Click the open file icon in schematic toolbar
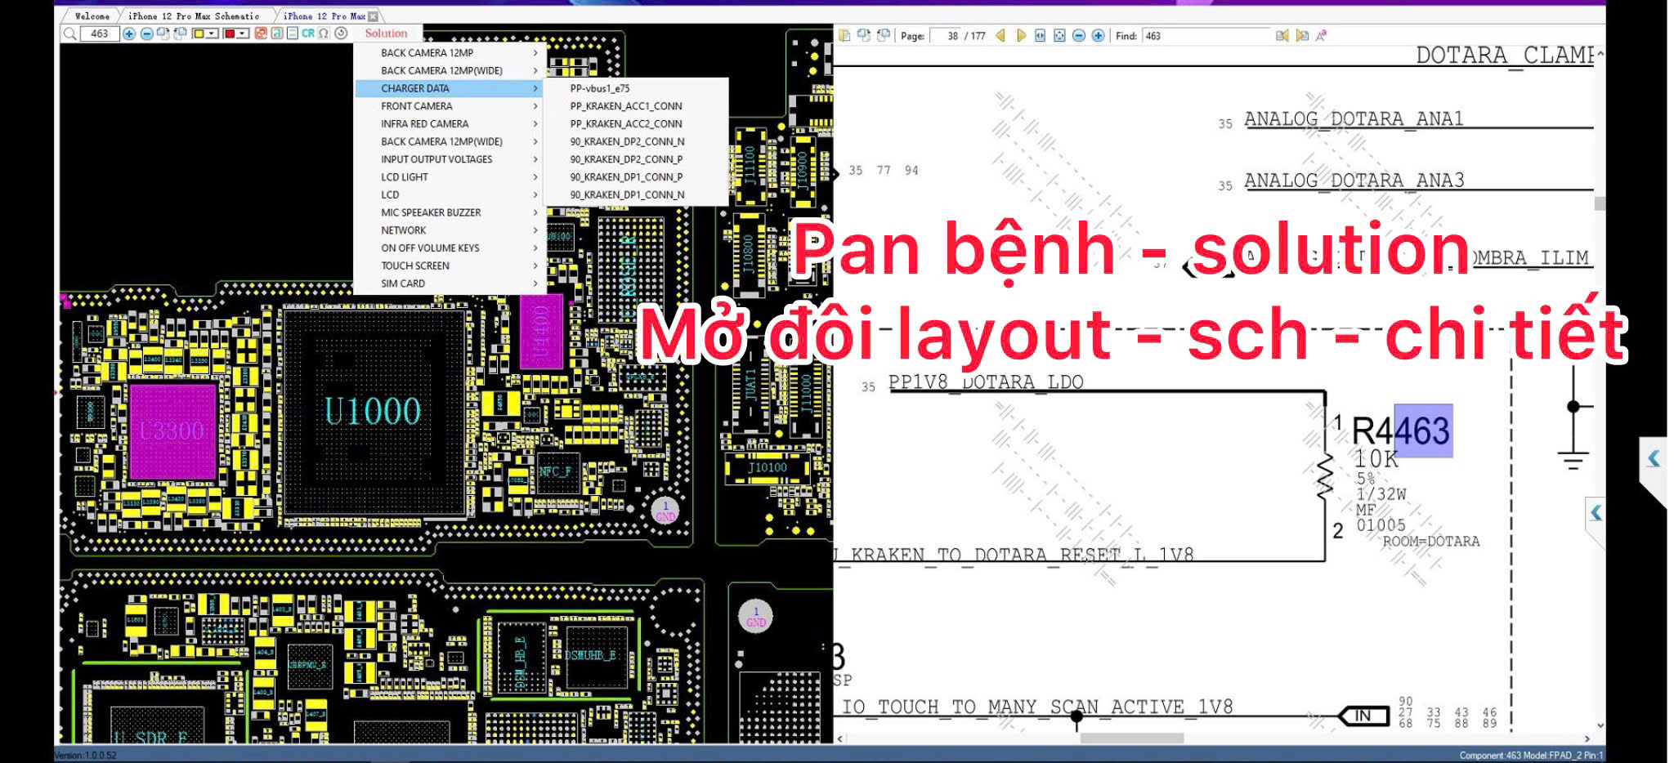 [x=844, y=35]
